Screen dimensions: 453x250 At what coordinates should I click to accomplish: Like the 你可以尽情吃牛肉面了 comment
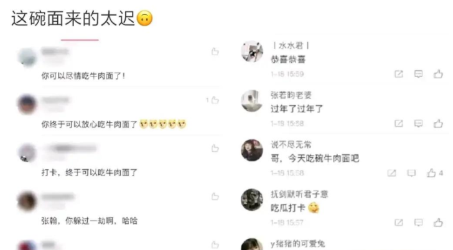point(215,52)
